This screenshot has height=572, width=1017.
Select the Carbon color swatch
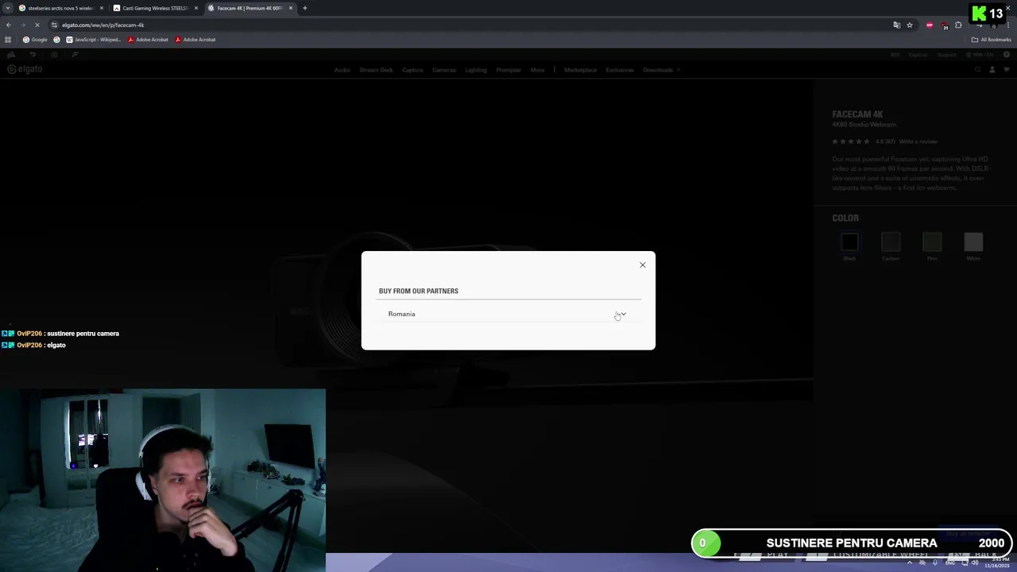tap(891, 242)
